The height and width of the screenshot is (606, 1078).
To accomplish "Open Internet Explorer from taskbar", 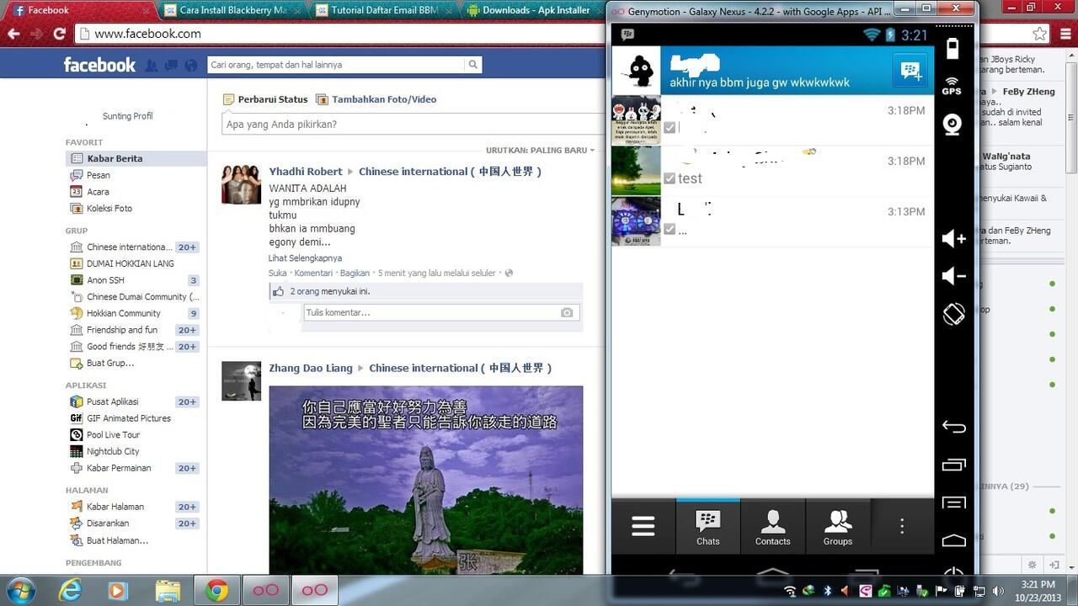I will click(x=71, y=590).
